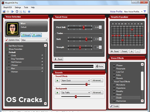Screen dimensions: 150x112
Task: Play the City Traffic background
Action: pos(57,93)
